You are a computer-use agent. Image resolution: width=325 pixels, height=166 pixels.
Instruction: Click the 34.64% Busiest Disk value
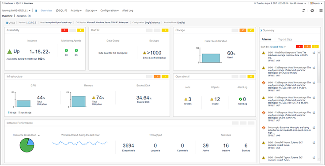click(x=144, y=97)
